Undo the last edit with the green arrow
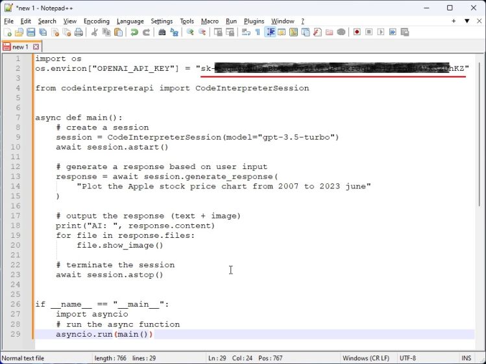Viewport: 486px width, 364px height. coord(134,32)
